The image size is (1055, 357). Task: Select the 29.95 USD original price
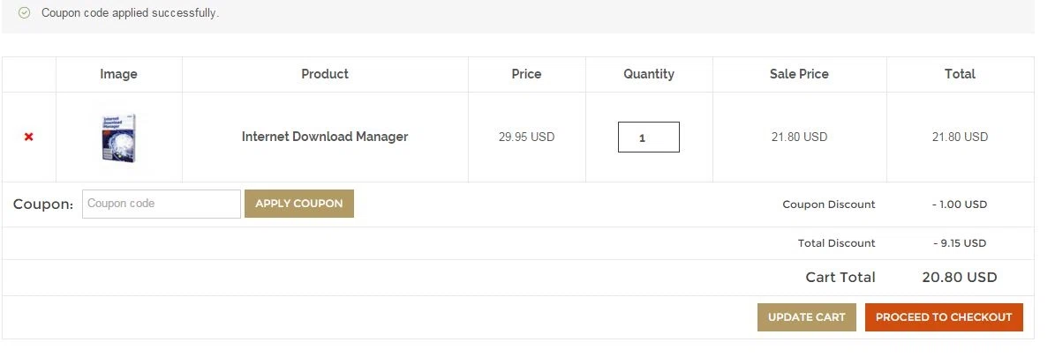pyautogui.click(x=527, y=138)
